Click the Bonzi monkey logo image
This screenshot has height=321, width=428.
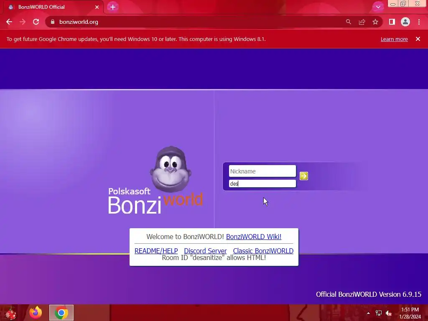[171, 170]
